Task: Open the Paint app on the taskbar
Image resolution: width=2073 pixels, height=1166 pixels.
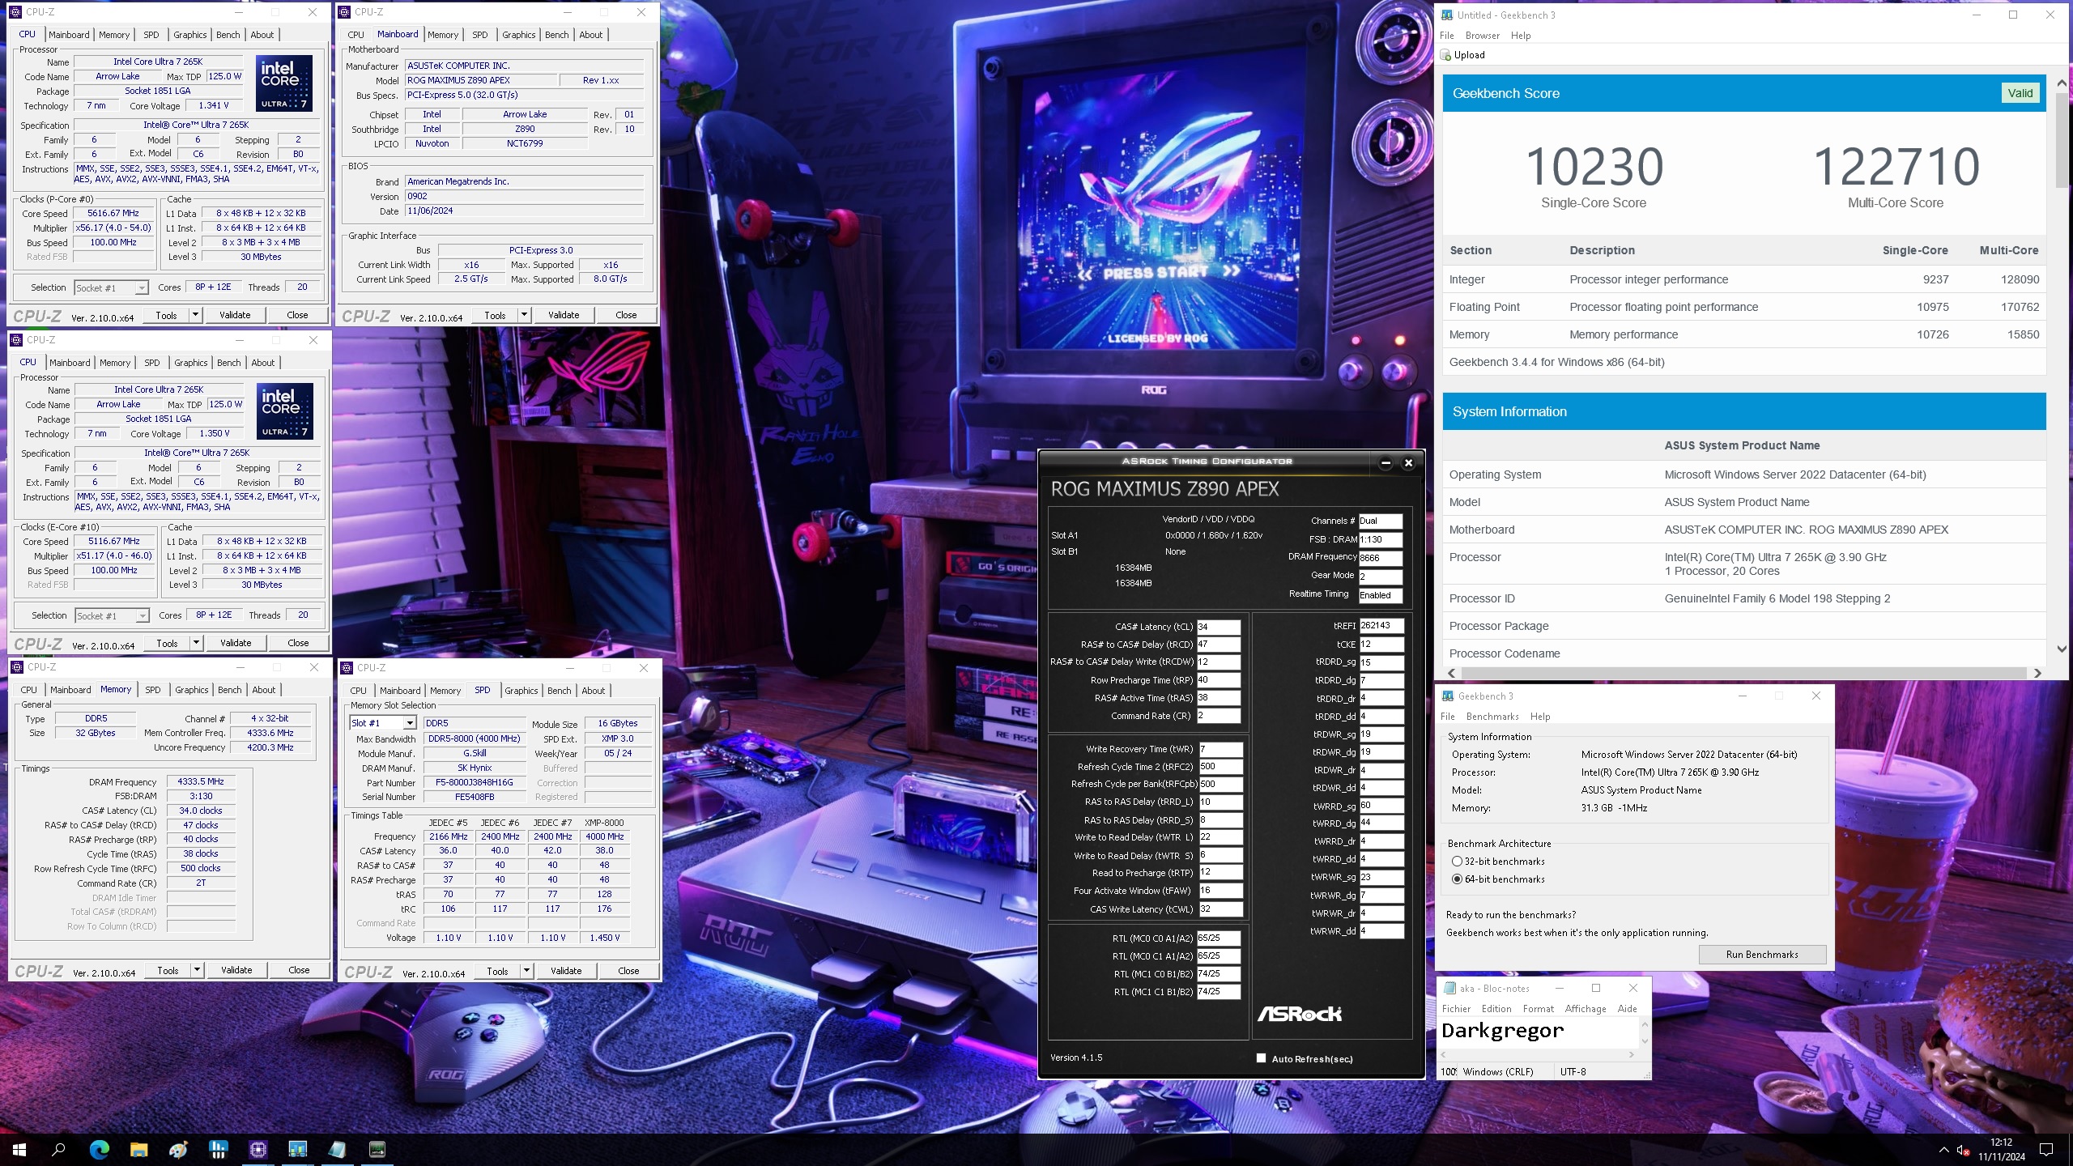Action: click(x=178, y=1149)
